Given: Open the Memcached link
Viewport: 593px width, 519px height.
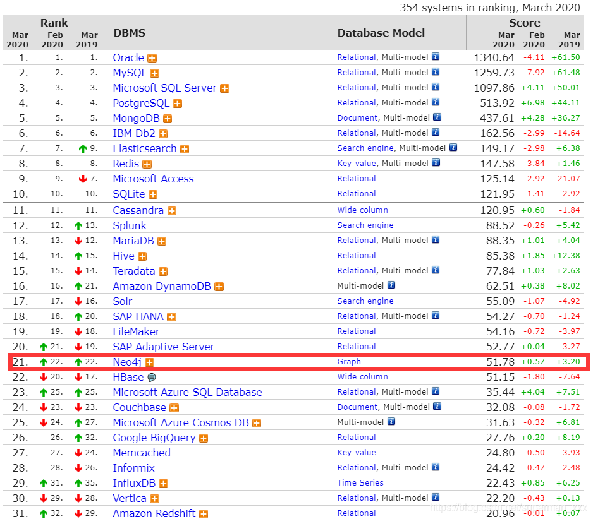Looking at the screenshot, I should pyautogui.click(x=142, y=453).
